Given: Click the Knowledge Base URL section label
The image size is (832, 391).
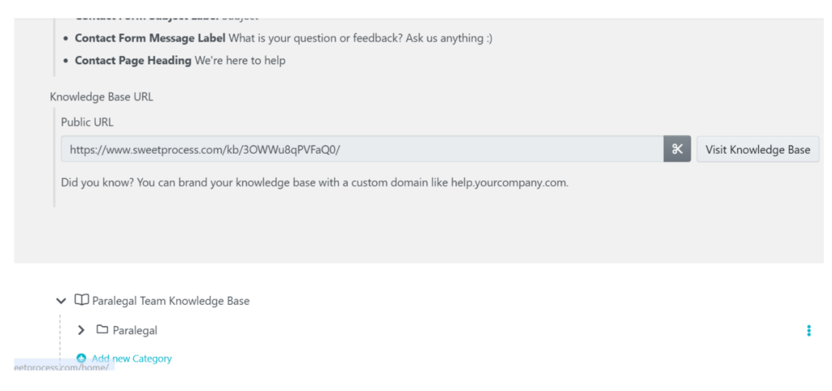Looking at the screenshot, I should click(x=102, y=97).
